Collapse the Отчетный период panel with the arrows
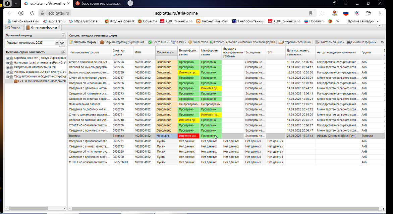The width and height of the screenshot is (393, 214). pos(63,35)
